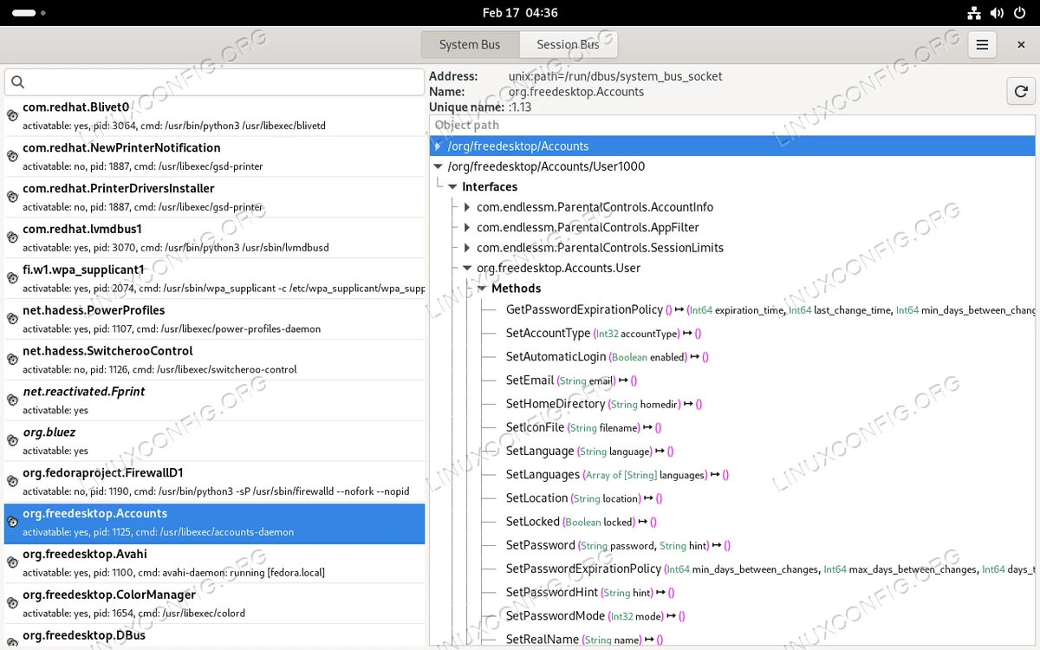This screenshot has width=1040, height=650.
Task: Focus the bus name search field
Action: [x=214, y=82]
